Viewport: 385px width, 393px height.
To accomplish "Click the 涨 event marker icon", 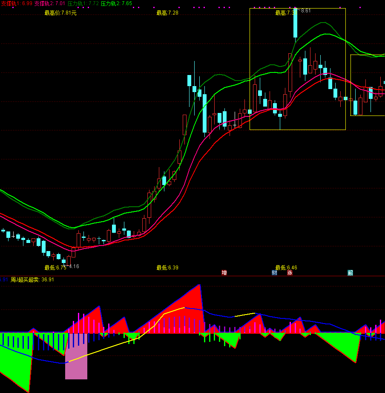I will pyautogui.click(x=290, y=273).
